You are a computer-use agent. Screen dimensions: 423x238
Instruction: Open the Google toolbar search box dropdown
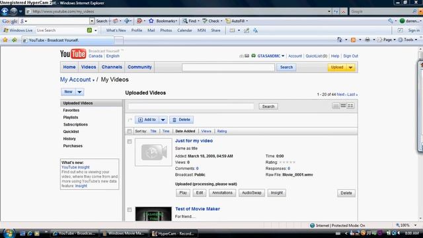92,20
